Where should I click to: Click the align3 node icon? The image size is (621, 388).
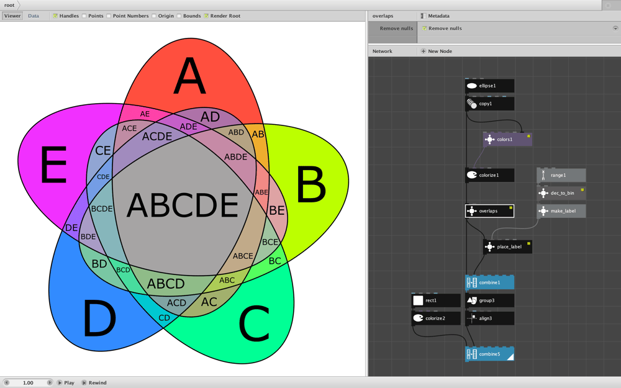click(x=472, y=318)
